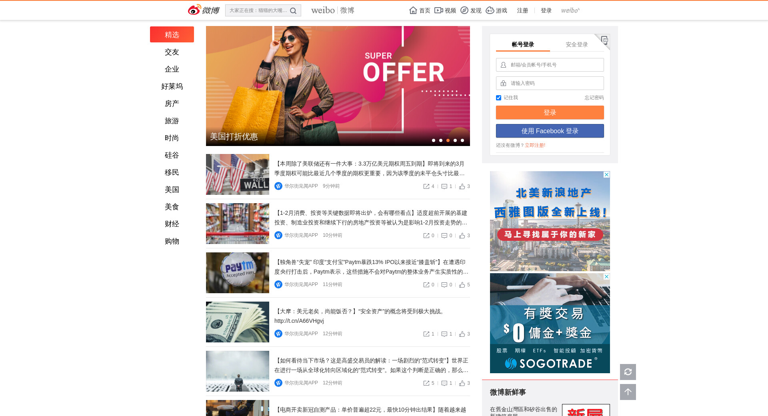Click 华尔街见闻APP avatar on Paytm post
This screenshot has height=416, width=768.
(x=278, y=284)
